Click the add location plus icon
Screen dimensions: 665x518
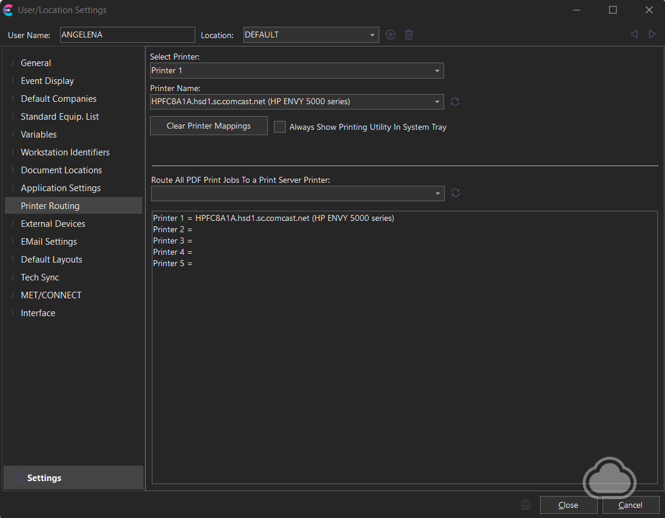(x=391, y=35)
